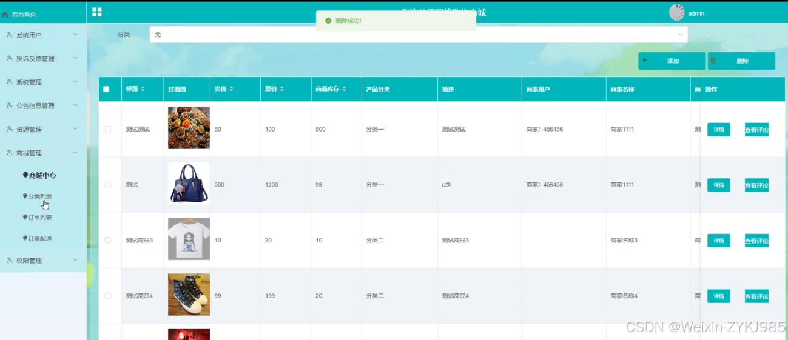Click the icon next to 商城管理
This screenshot has height=340, width=788.
click(9, 153)
